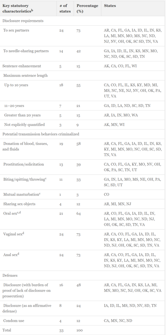Viewport: 166px width, 335px height.
Task: Click the "Greater than 20 years" row label
Action: tap(23, 115)
